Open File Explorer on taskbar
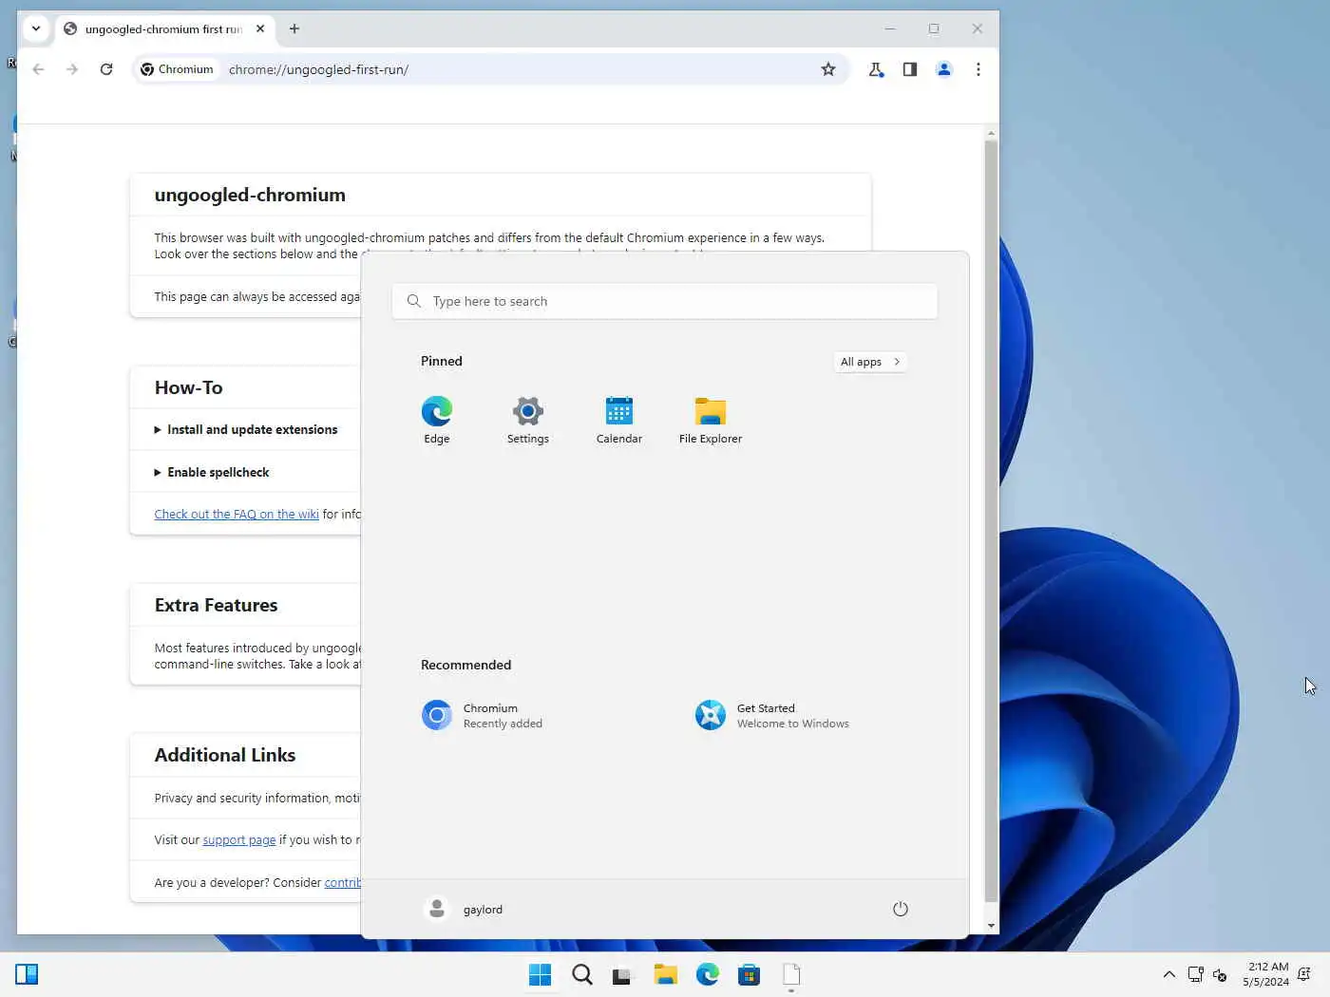This screenshot has width=1330, height=997. point(665,974)
